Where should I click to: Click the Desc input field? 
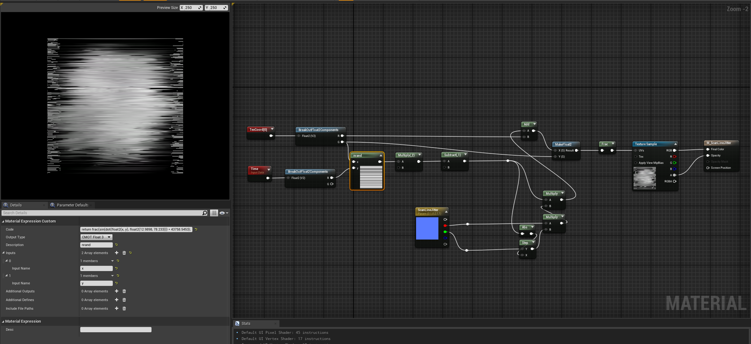[x=116, y=329]
